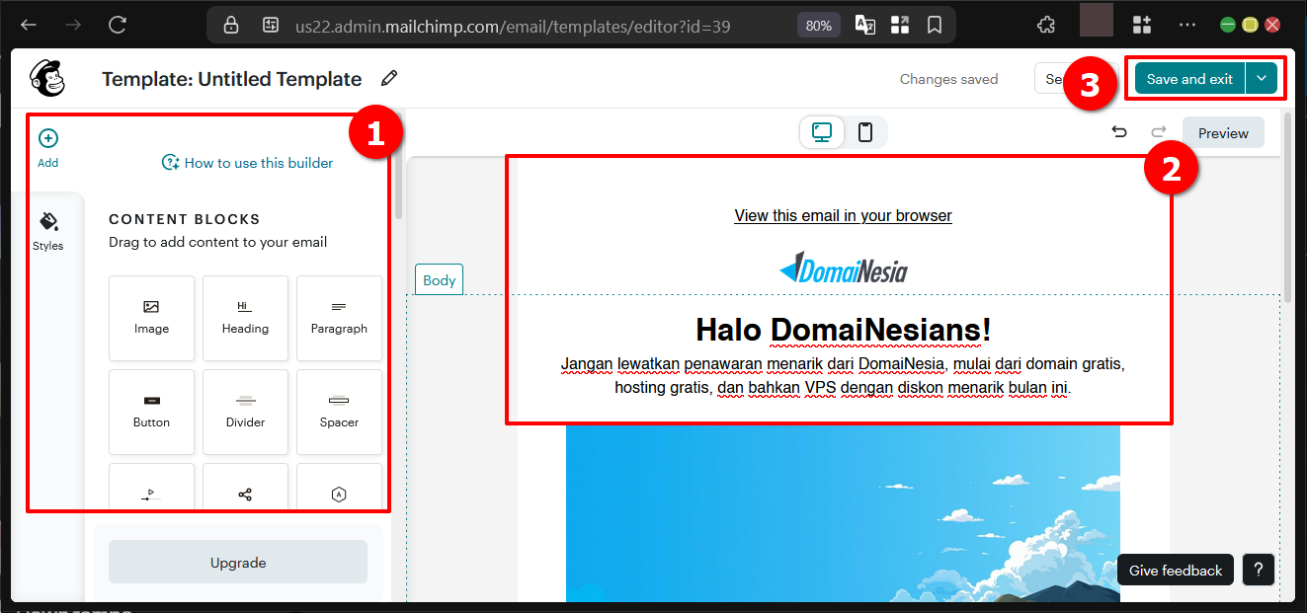
Task: Open browser options menu with three dots
Action: tap(1186, 24)
